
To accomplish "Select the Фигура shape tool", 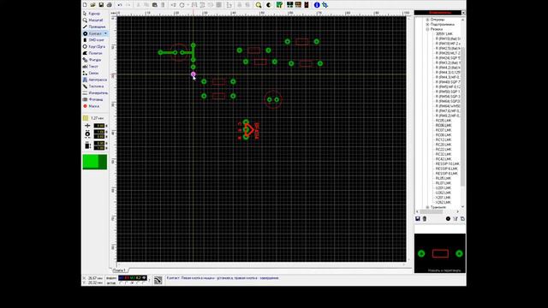I will click(95, 60).
